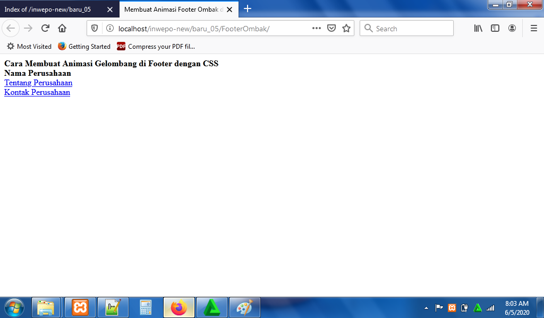
Task: Open the green triangle app in taskbar
Action: [212, 307]
